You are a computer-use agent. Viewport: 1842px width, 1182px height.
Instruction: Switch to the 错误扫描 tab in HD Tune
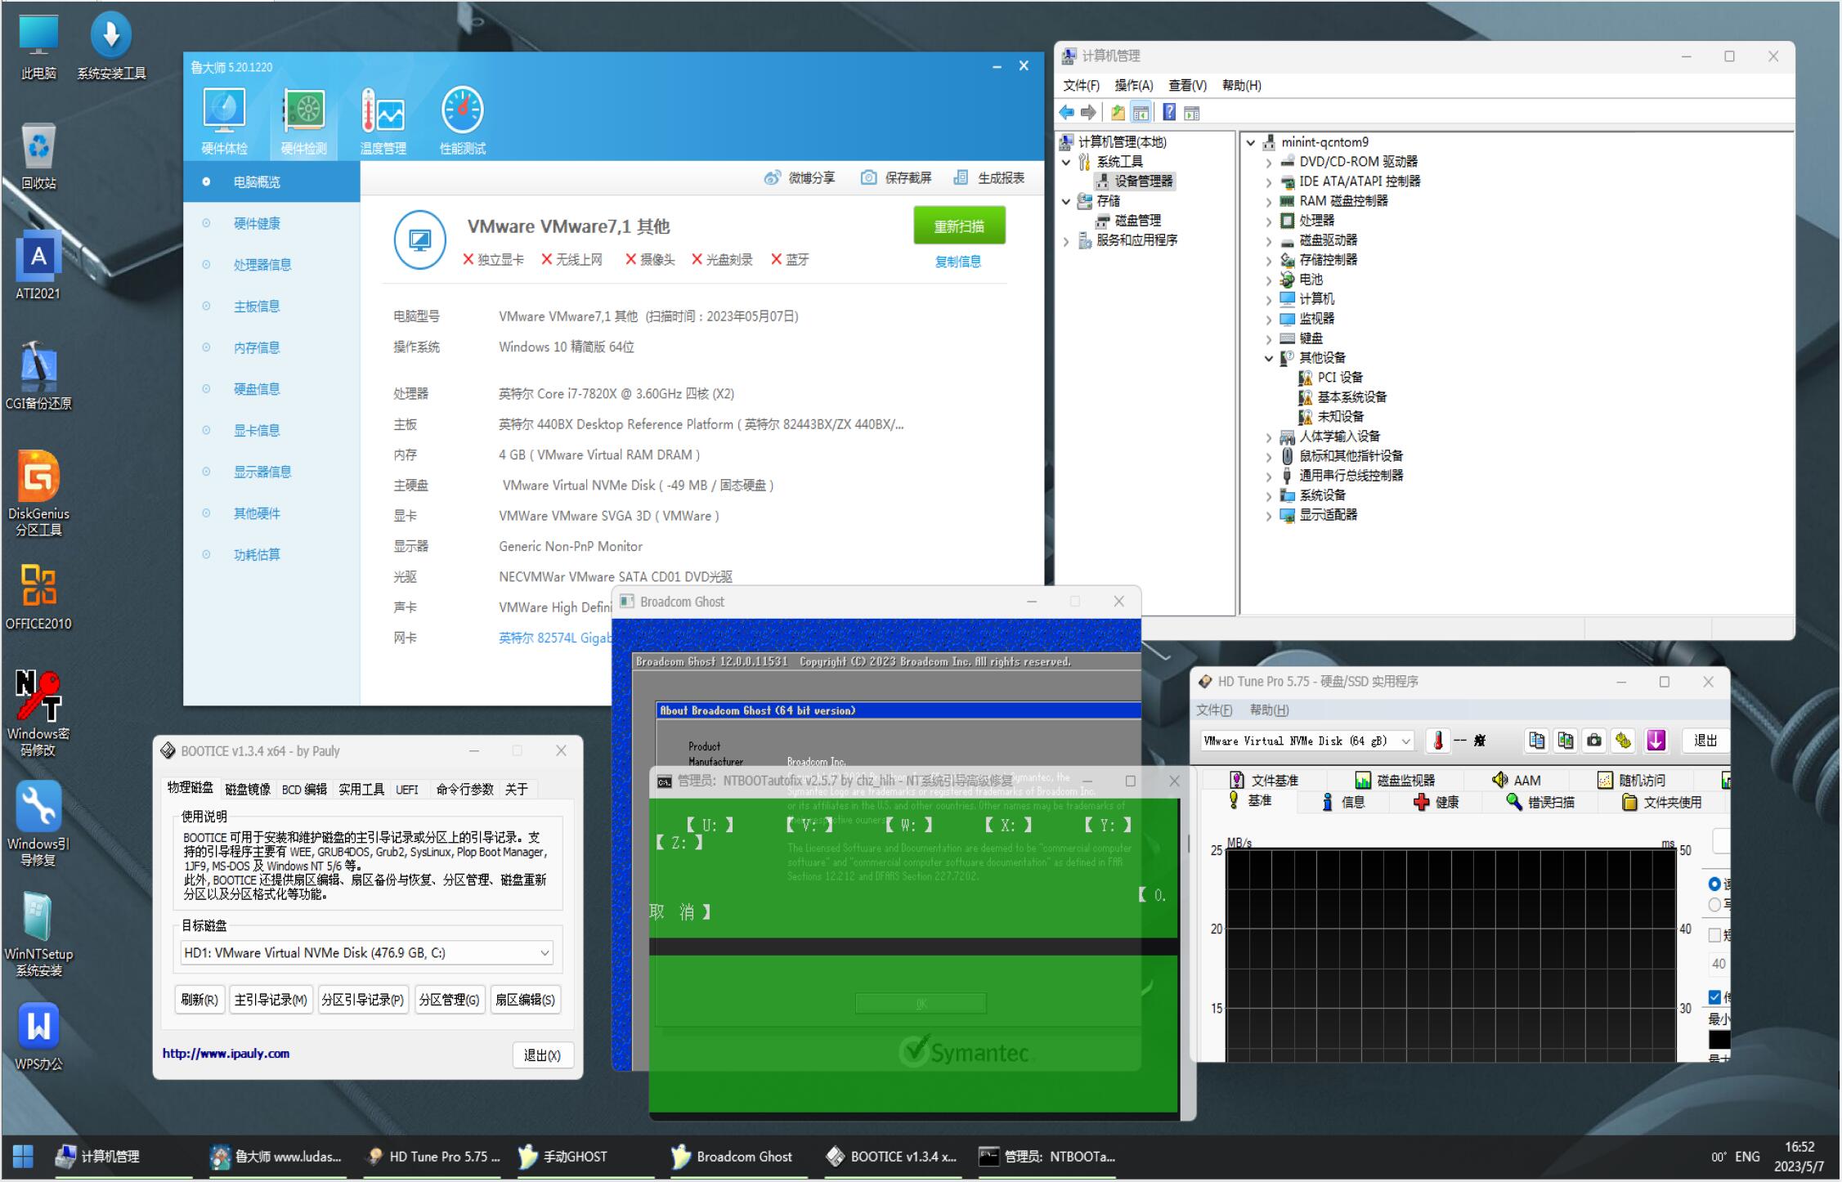1540,802
